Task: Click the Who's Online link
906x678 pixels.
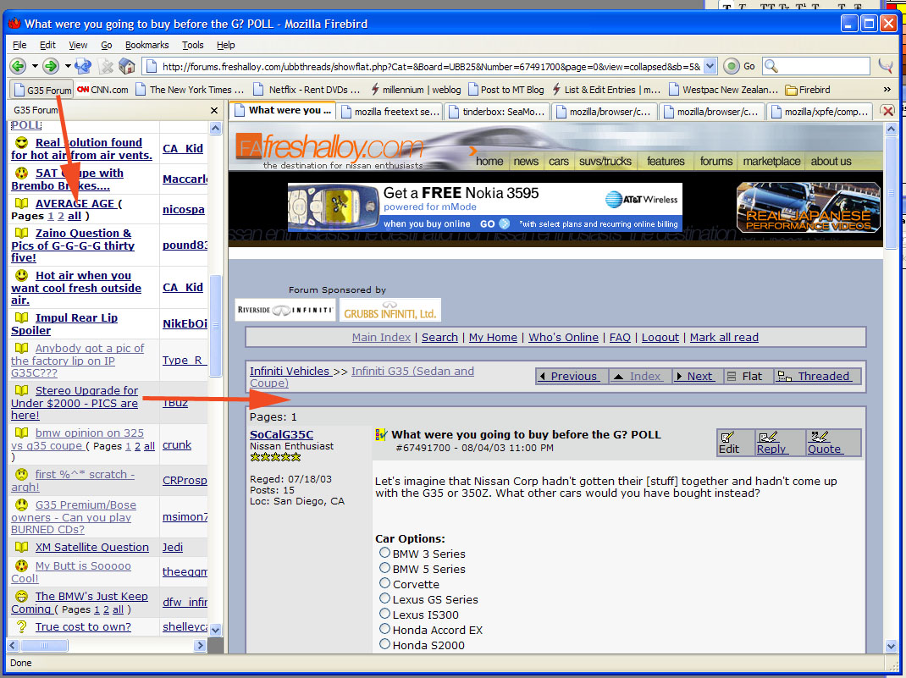Action: [563, 337]
